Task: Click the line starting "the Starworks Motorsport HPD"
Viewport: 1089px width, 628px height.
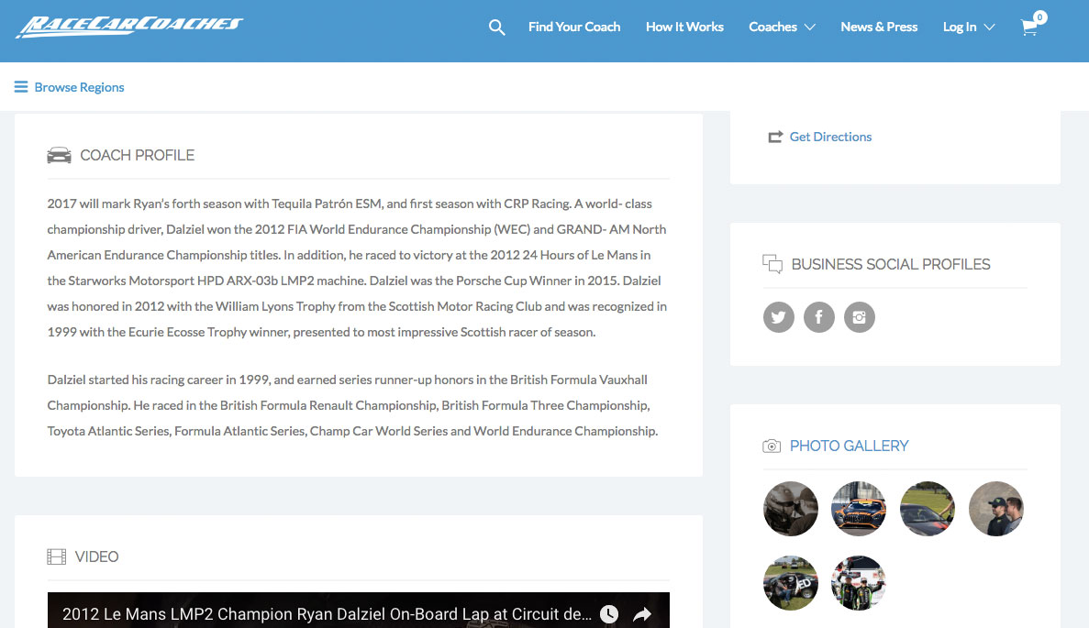Action: coord(354,281)
